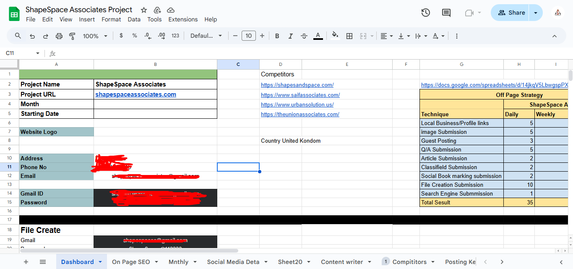Viewport: 573px width, 269px height.
Task: Toggle bold formatting
Action: pyautogui.click(x=277, y=36)
